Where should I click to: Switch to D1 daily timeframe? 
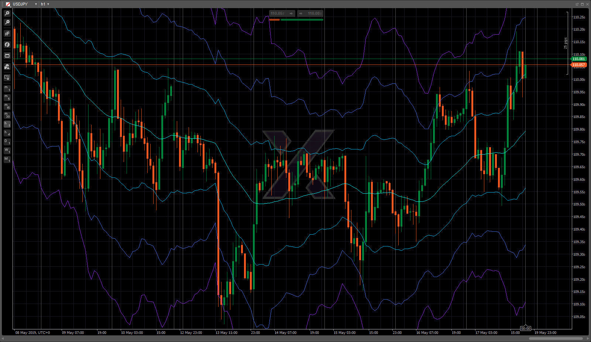point(7,142)
